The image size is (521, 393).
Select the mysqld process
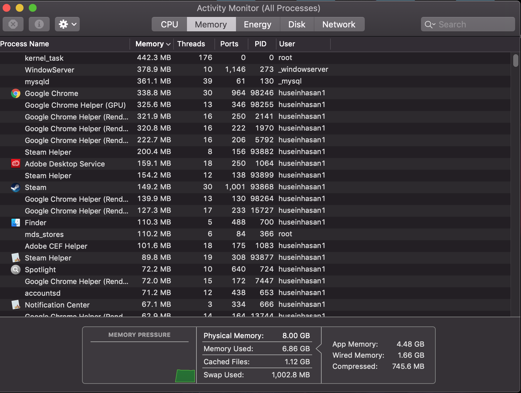(x=255, y=81)
